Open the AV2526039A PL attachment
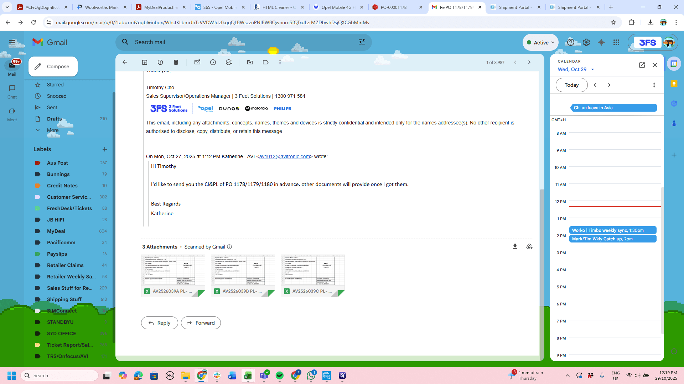This screenshot has height=384, width=684. pyautogui.click(x=173, y=276)
